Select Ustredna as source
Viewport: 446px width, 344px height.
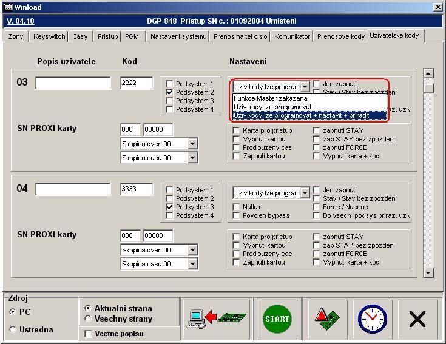pyautogui.click(x=13, y=329)
